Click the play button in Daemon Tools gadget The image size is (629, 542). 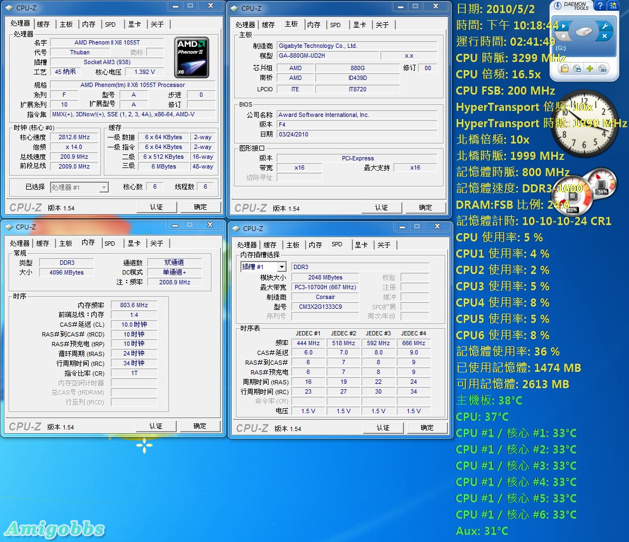[564, 26]
